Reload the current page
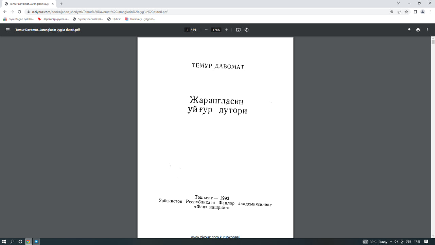 point(19,12)
